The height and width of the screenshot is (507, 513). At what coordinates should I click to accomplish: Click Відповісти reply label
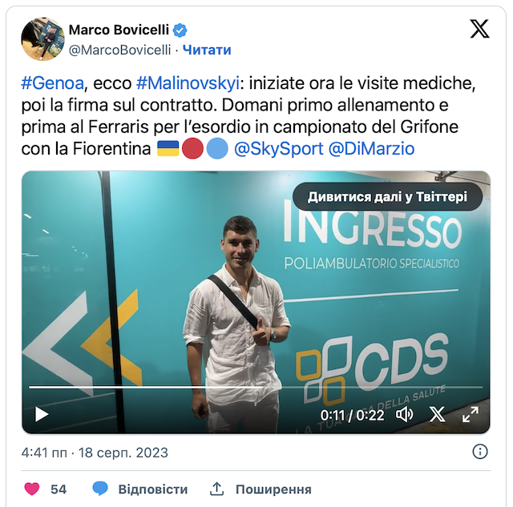tap(153, 489)
